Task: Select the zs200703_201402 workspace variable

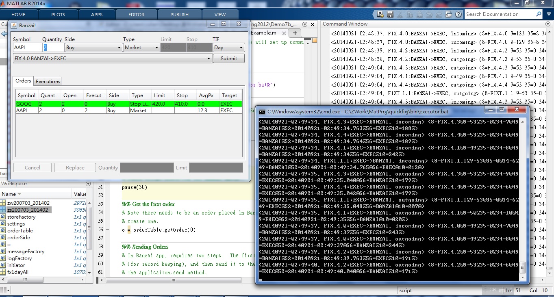Action: point(27,210)
